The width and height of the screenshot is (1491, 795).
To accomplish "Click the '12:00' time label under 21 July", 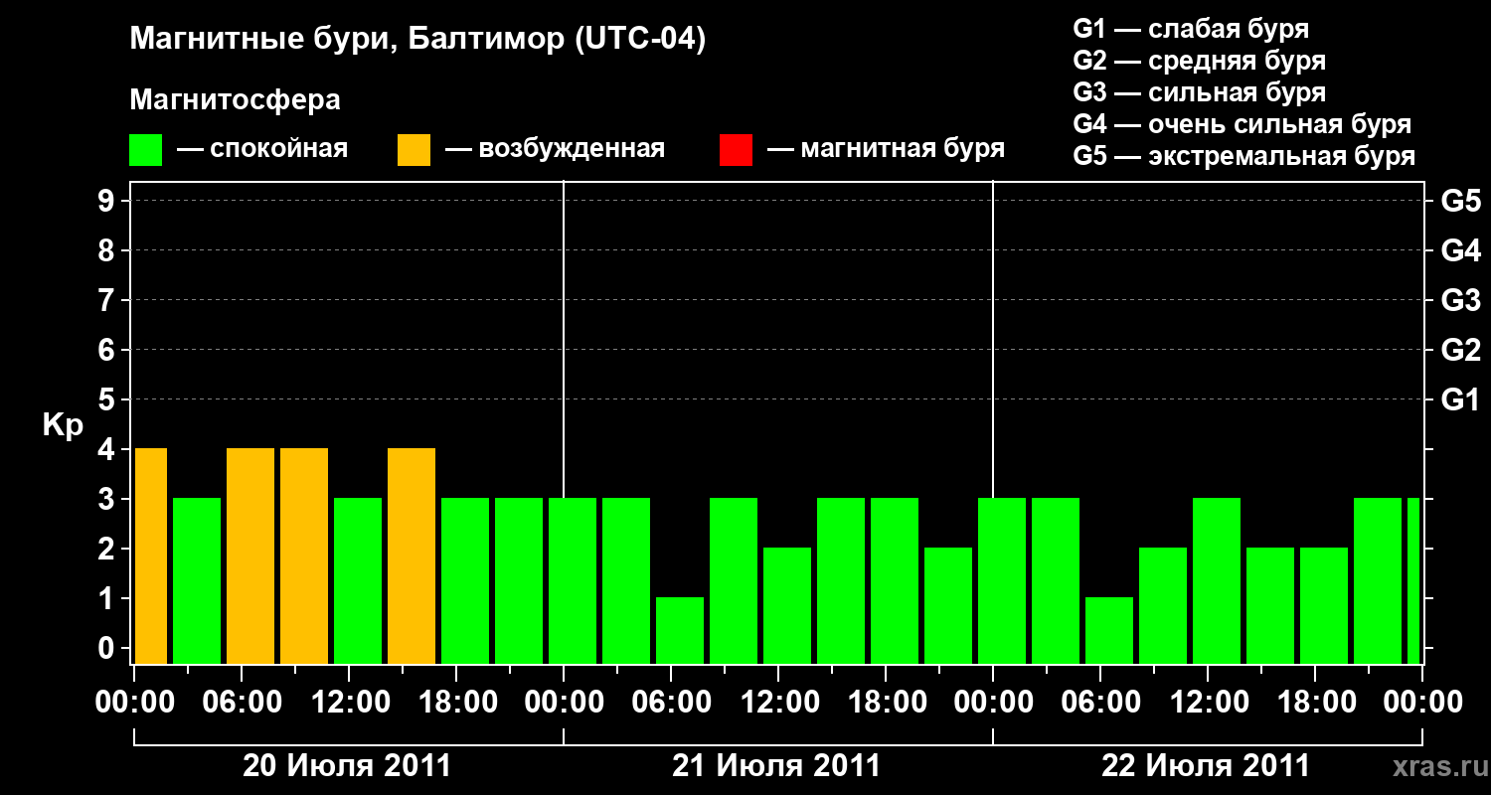I will click(778, 703).
